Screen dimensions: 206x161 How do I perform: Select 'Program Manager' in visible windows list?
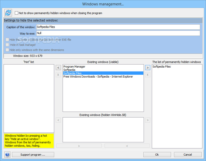point(103,67)
